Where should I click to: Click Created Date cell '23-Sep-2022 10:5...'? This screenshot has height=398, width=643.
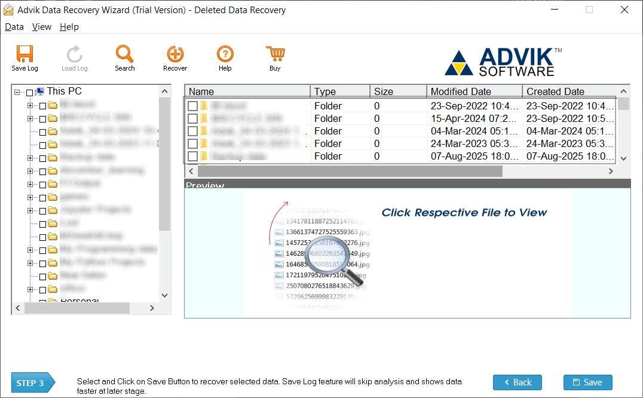point(571,118)
